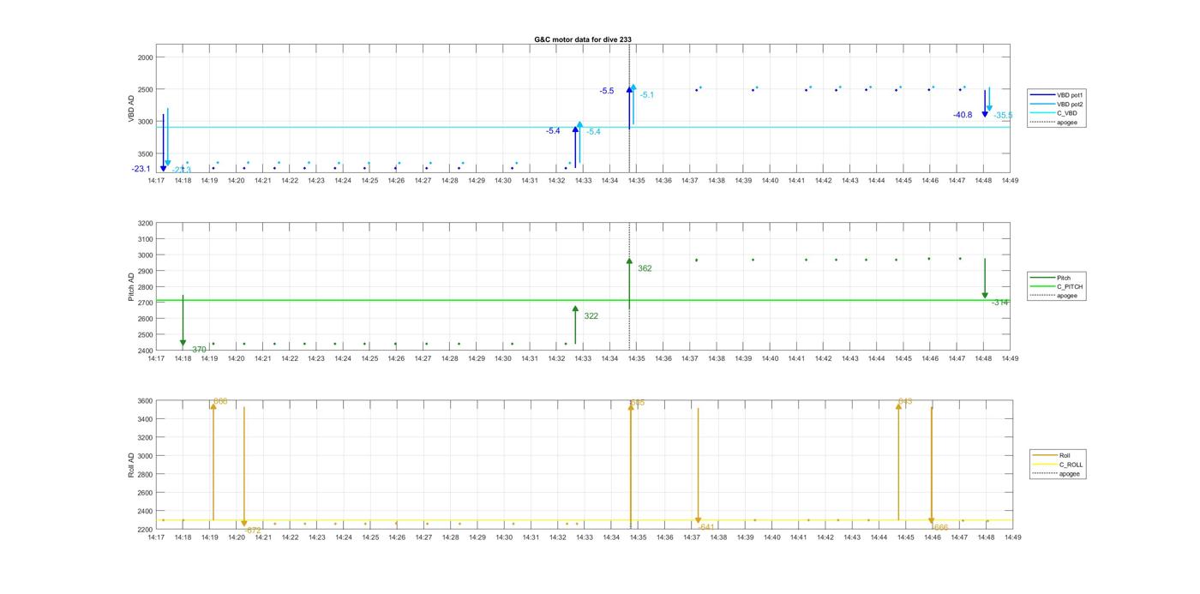Click the '2900' tick on Pitch axis
This screenshot has width=1200, height=594.
(x=145, y=271)
